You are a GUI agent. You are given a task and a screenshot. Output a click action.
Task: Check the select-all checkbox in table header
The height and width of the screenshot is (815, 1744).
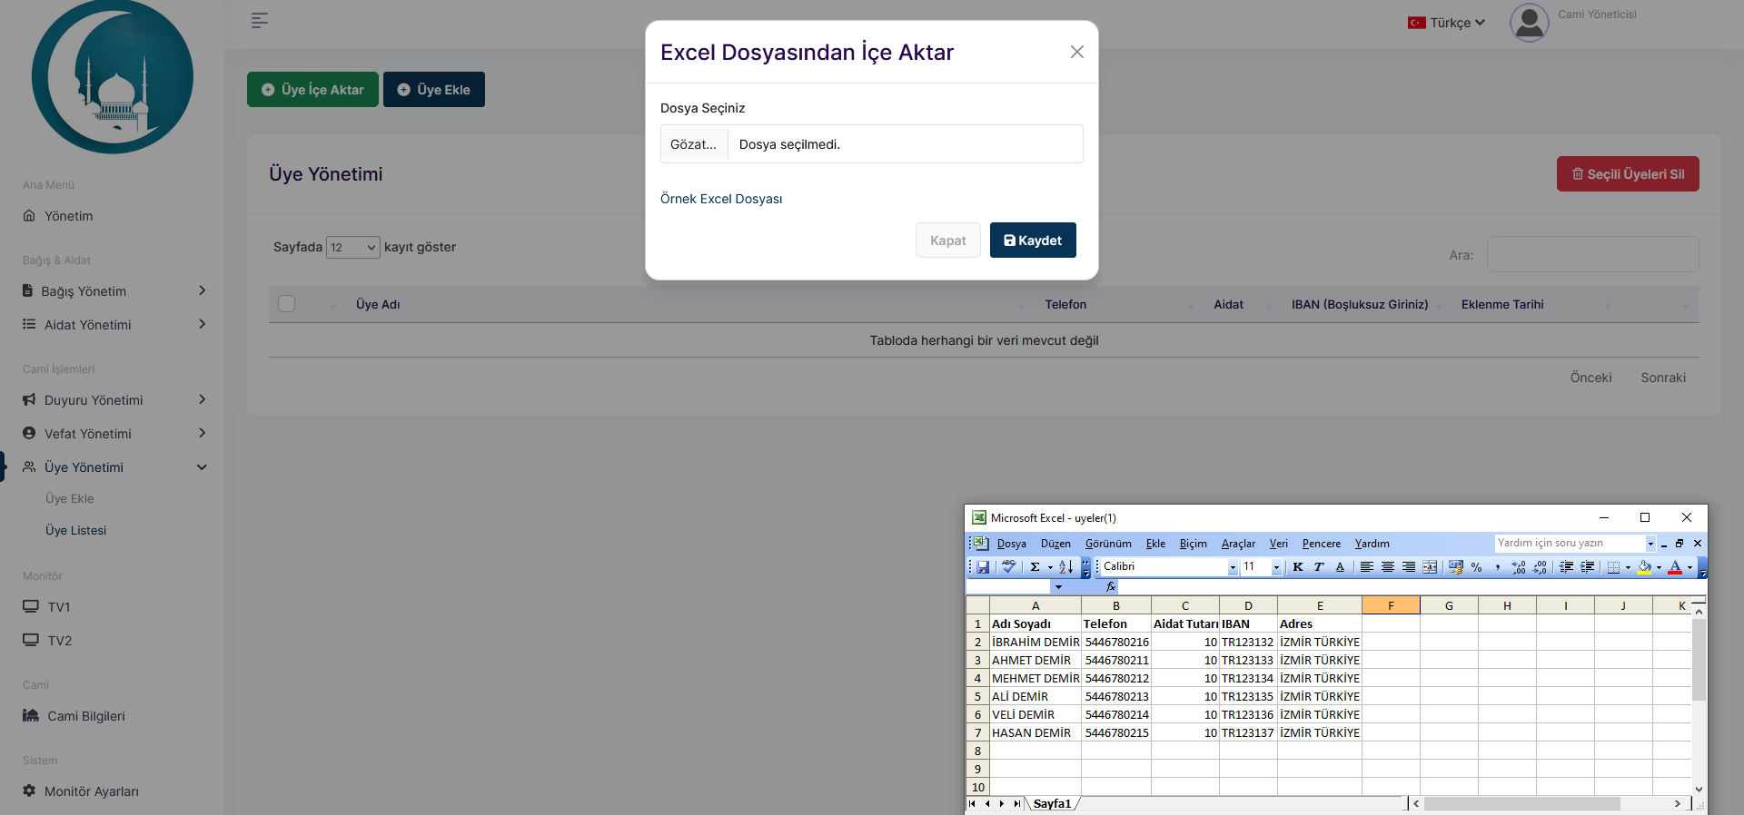coord(287,304)
